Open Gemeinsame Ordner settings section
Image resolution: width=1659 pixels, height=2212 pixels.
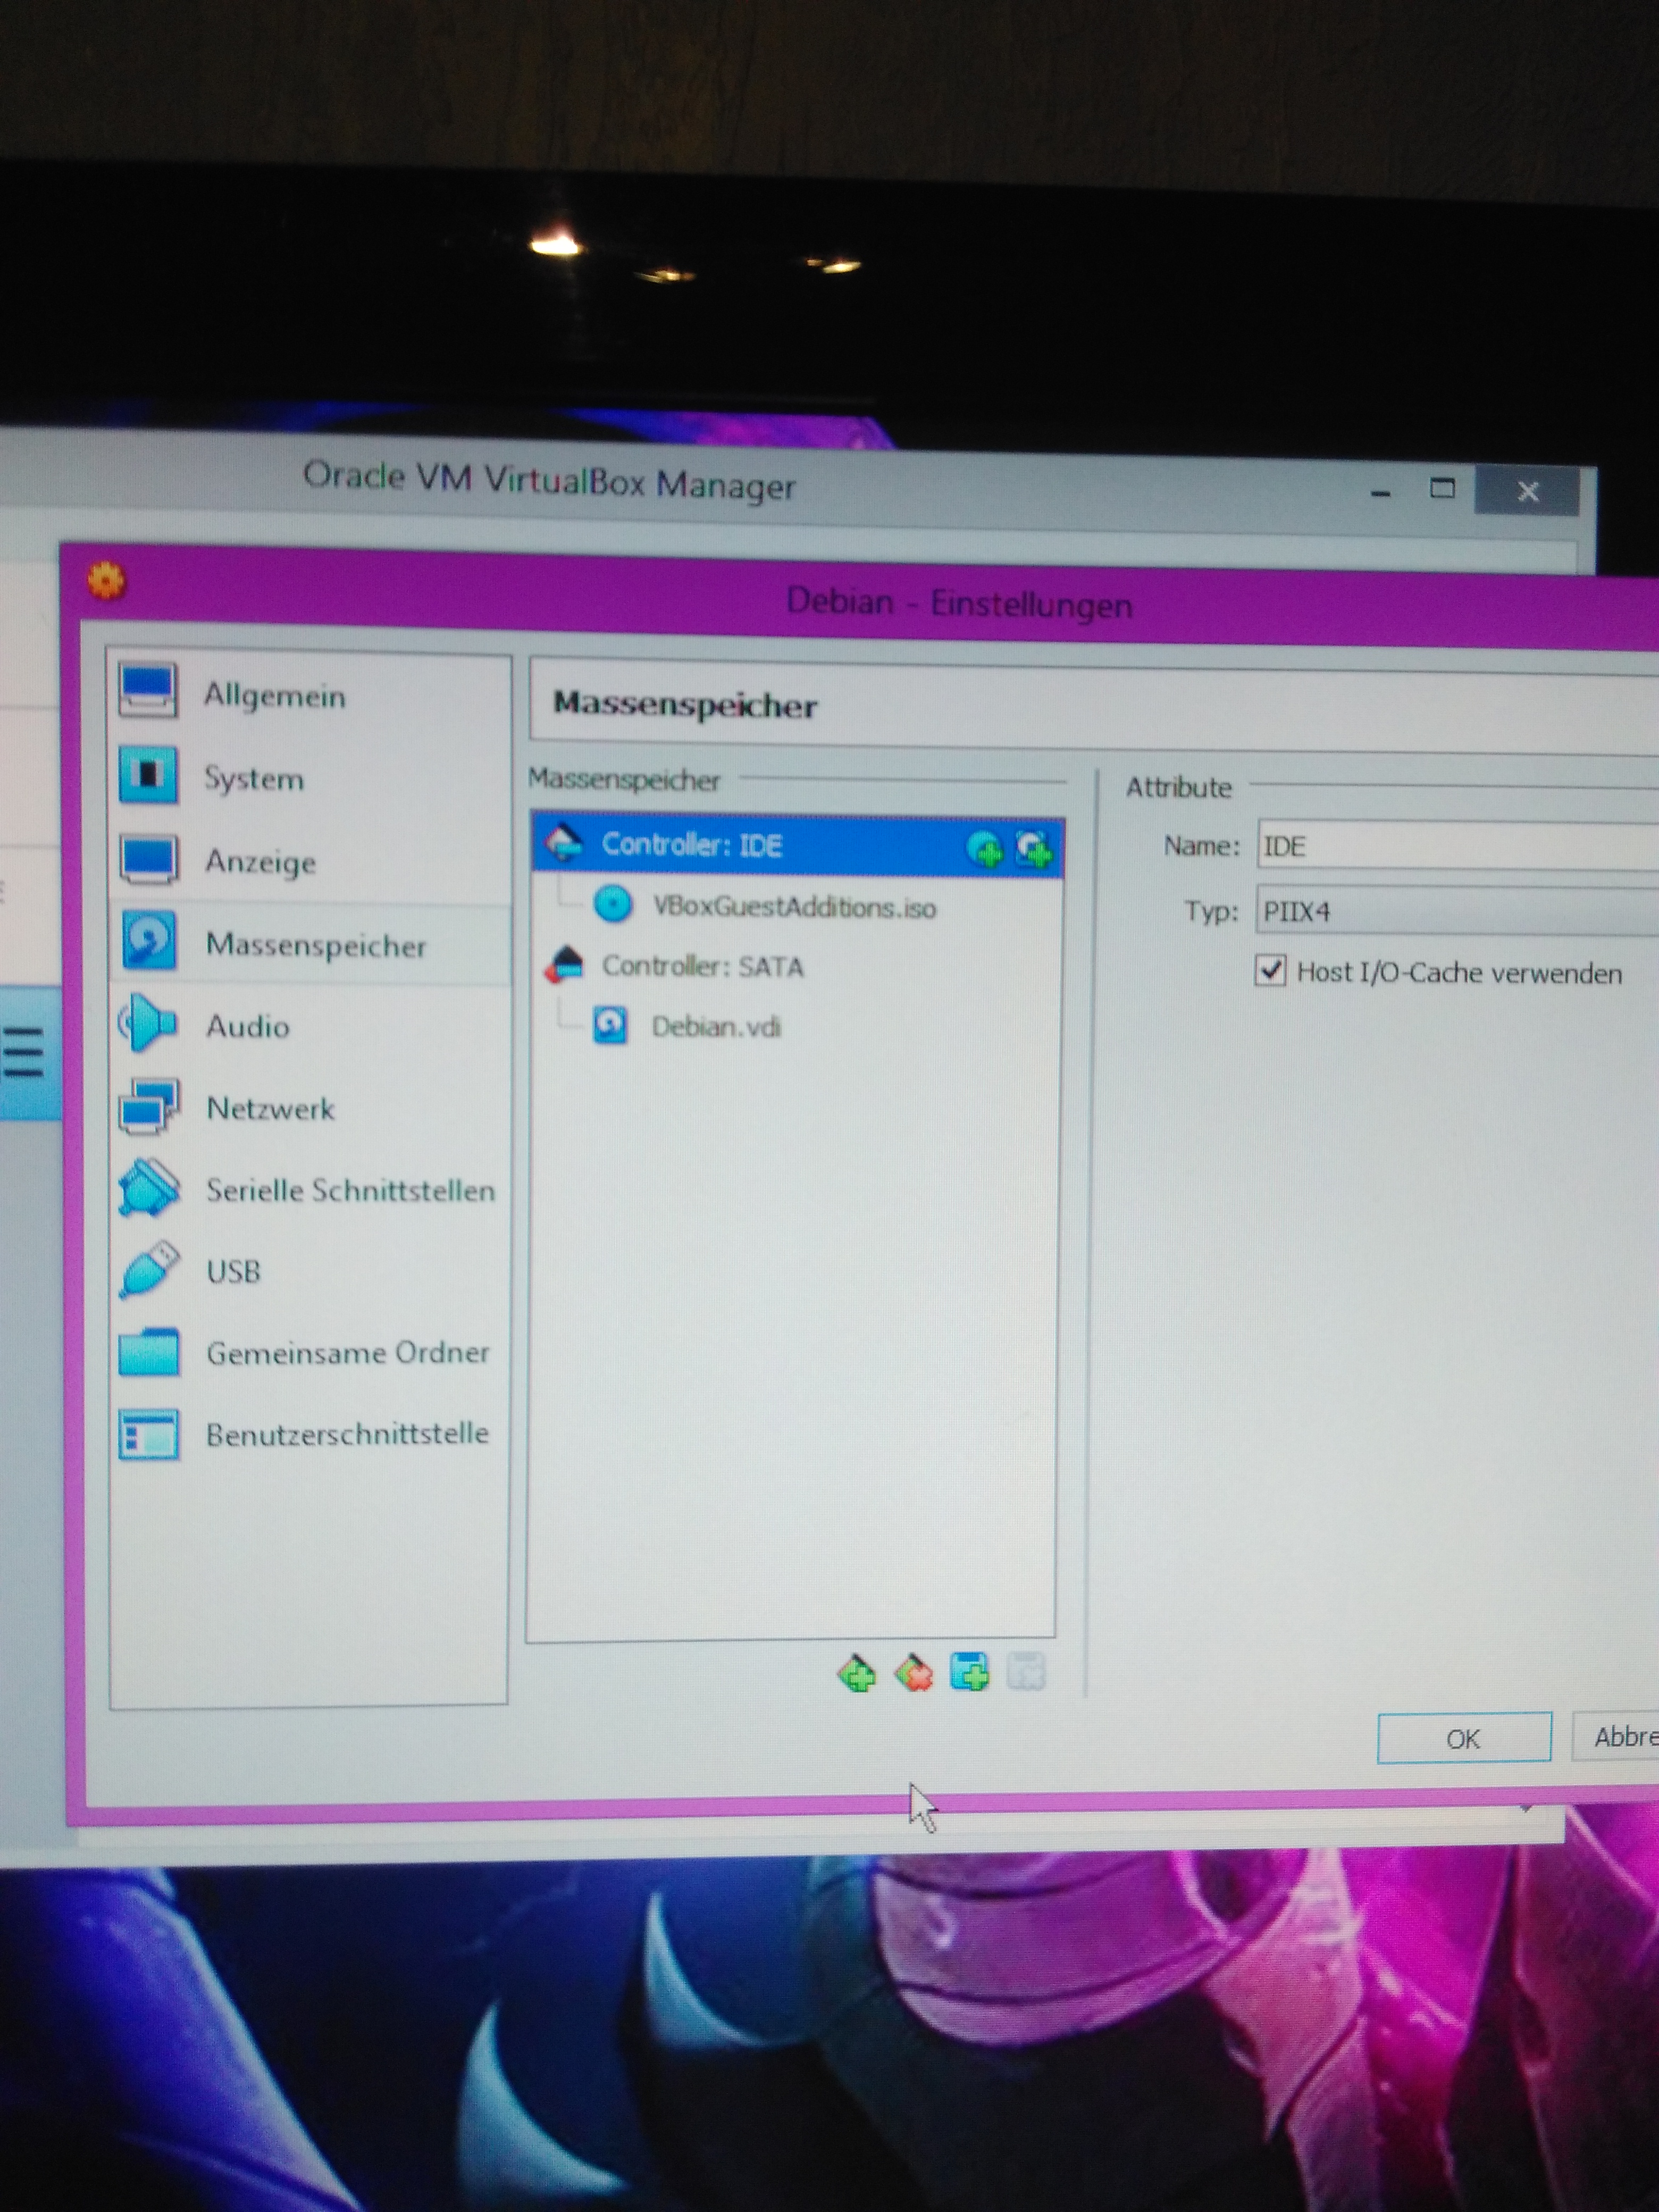tap(347, 1353)
